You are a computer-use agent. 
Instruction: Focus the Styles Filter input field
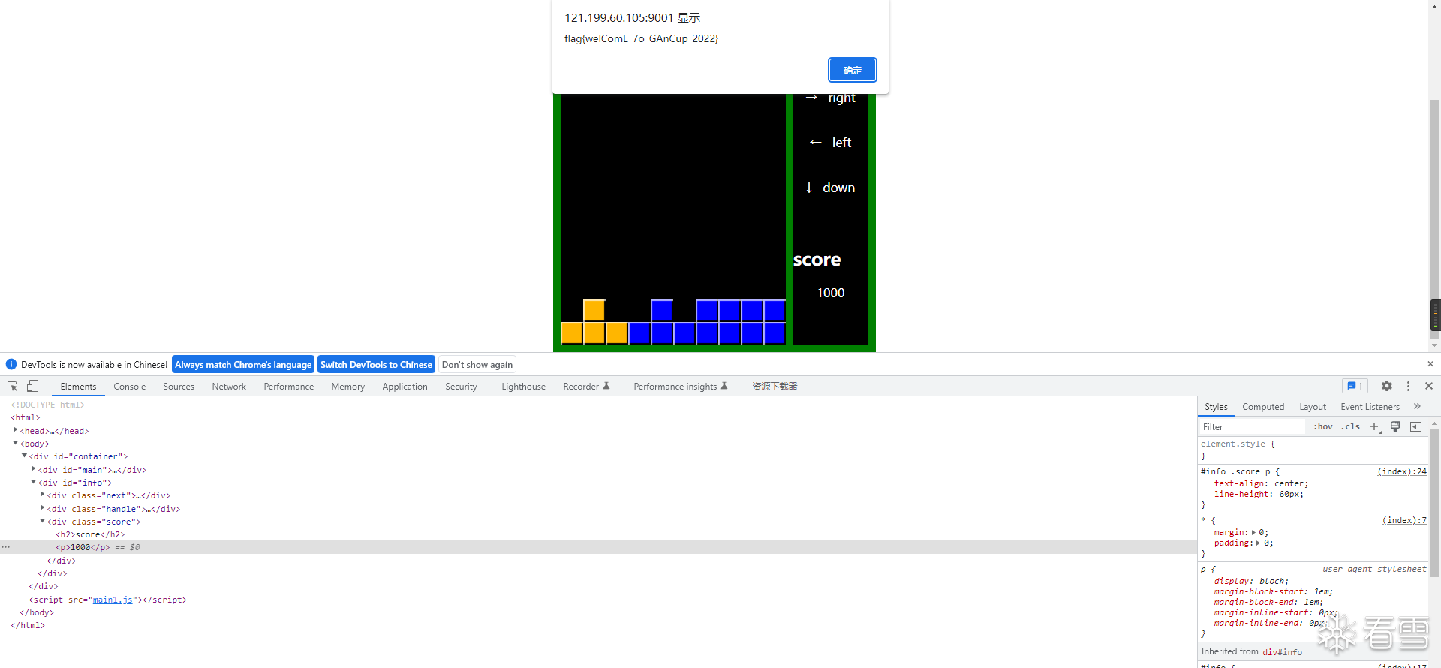(x=1252, y=426)
